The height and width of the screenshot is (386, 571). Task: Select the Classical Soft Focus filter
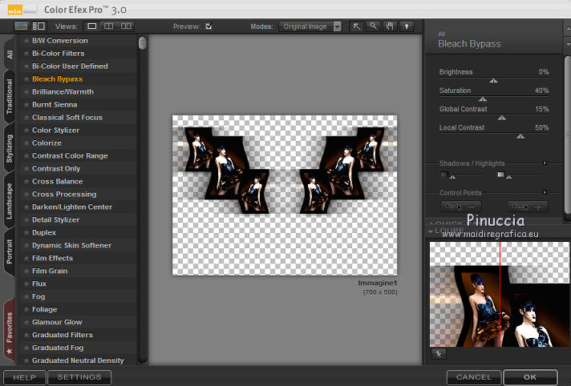[67, 118]
